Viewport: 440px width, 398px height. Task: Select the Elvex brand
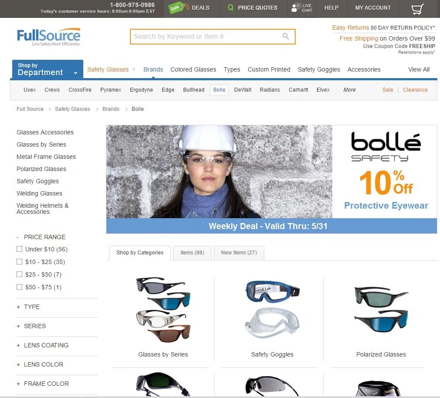[x=323, y=90]
